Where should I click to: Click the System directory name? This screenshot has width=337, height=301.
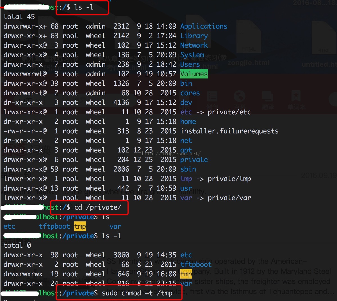click(x=192, y=55)
